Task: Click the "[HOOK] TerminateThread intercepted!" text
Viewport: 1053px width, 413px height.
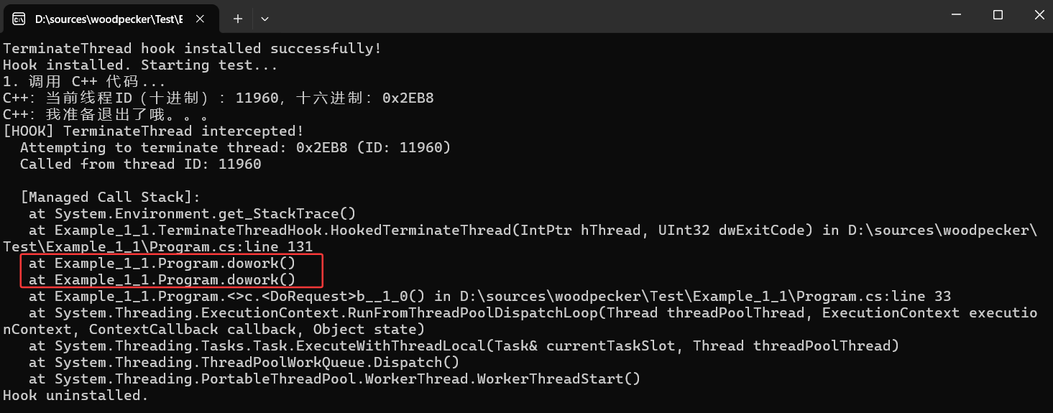Action: pos(153,131)
